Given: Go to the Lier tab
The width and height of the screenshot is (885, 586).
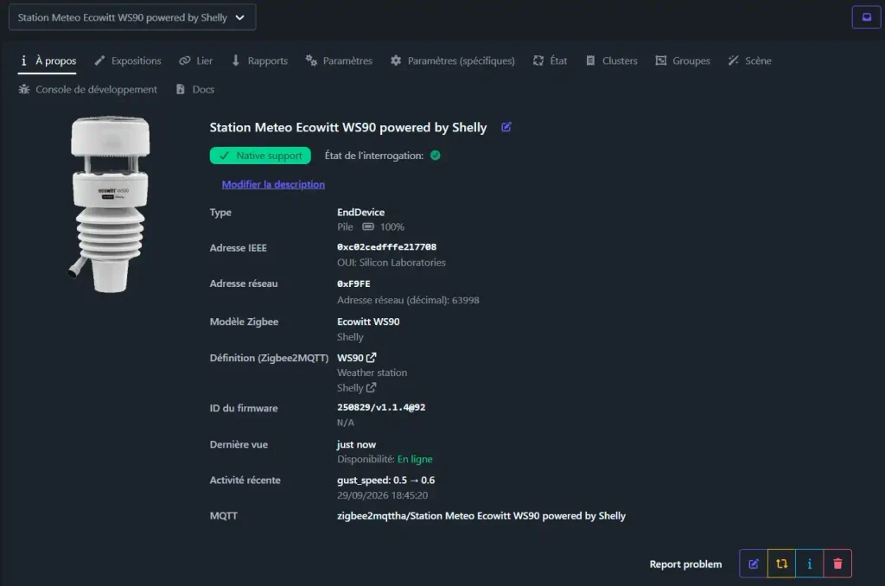Looking at the screenshot, I should tap(196, 61).
